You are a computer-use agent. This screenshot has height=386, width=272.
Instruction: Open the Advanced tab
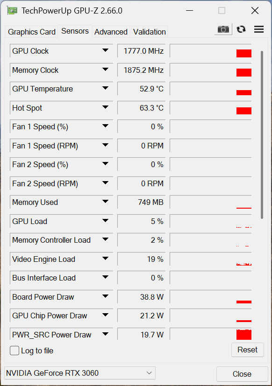(x=111, y=32)
